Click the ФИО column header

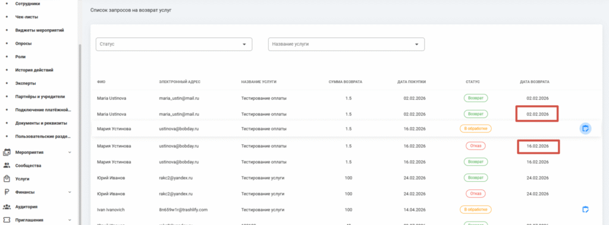[x=101, y=82]
